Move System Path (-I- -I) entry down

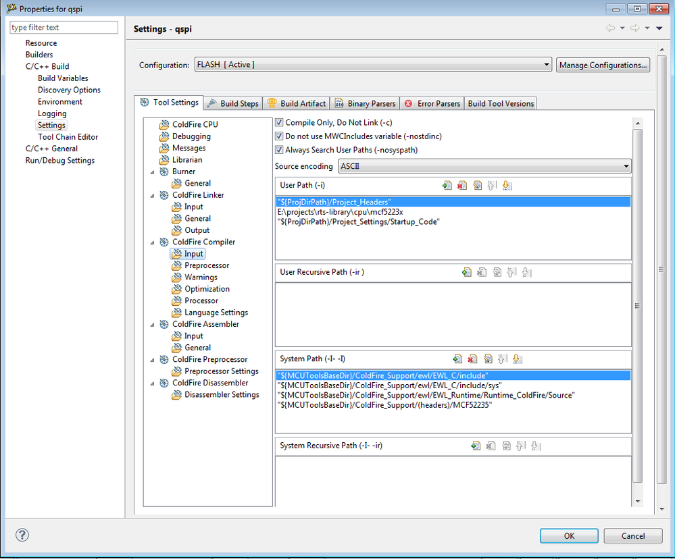pos(518,359)
